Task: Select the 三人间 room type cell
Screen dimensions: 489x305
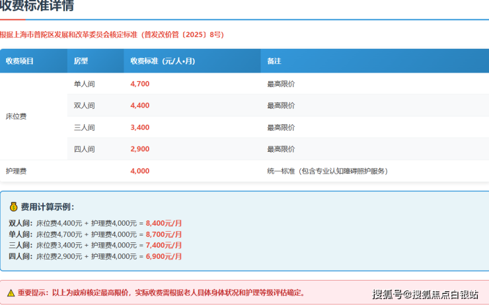Action: 84,127
